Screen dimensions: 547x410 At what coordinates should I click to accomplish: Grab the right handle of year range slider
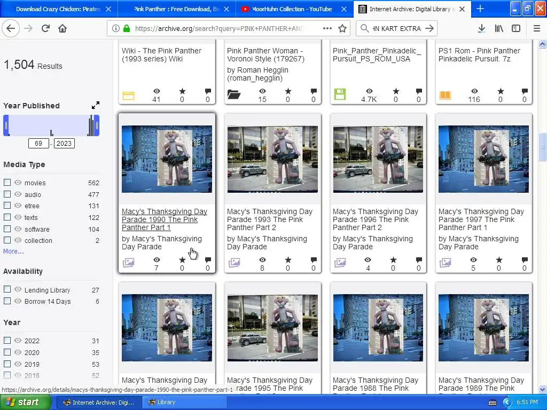[97, 125]
